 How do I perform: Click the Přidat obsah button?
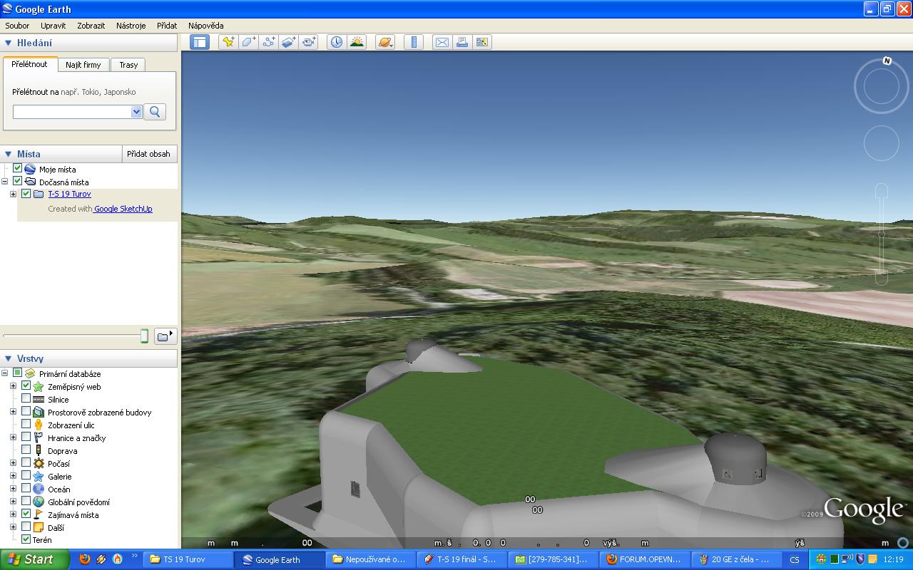tap(148, 154)
